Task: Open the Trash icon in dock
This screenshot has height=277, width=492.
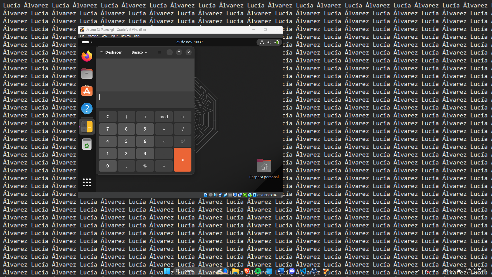Action: [x=87, y=144]
